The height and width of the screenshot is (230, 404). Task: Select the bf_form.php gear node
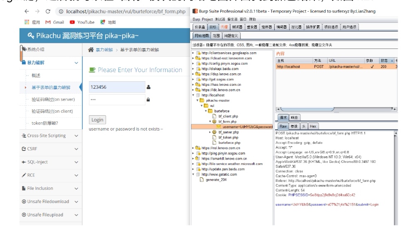(x=214, y=121)
